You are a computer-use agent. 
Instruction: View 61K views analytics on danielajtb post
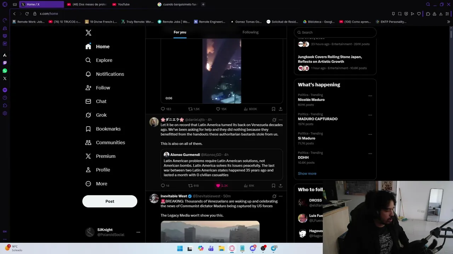tap(249, 186)
